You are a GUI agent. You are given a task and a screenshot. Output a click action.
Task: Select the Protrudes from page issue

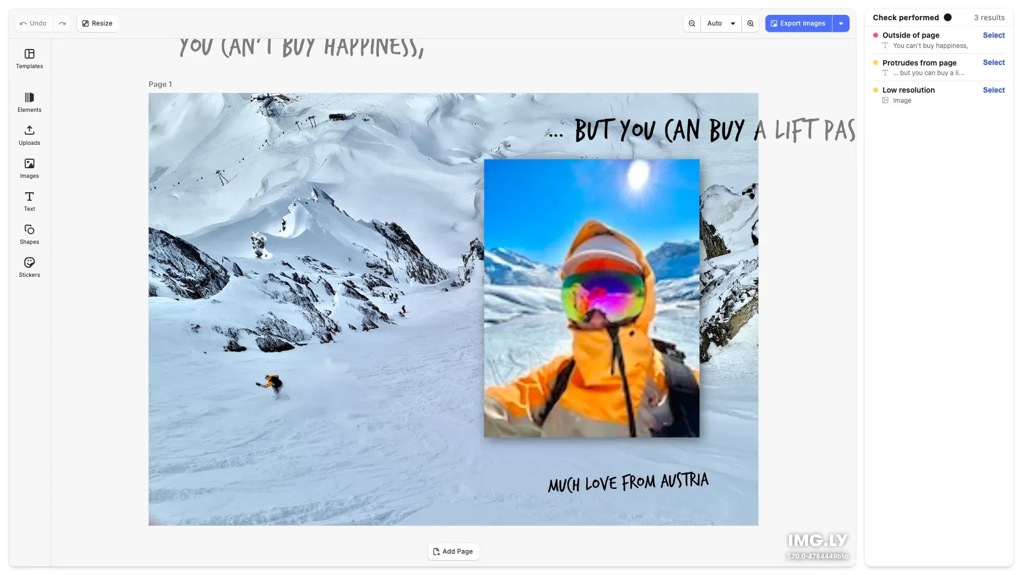(993, 62)
